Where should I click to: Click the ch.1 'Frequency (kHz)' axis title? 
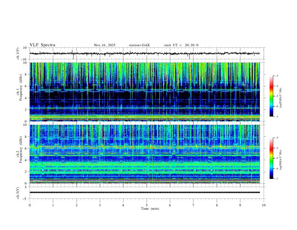pyautogui.click(x=21, y=88)
